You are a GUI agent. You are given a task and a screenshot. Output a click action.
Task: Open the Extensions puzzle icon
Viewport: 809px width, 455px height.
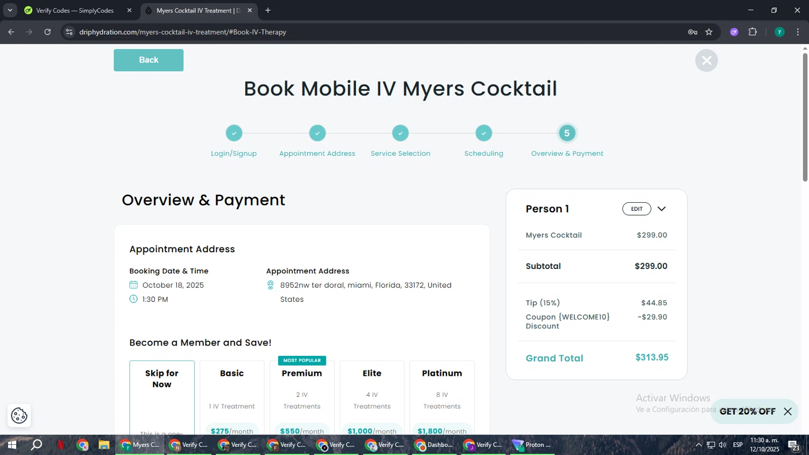pyautogui.click(x=753, y=32)
